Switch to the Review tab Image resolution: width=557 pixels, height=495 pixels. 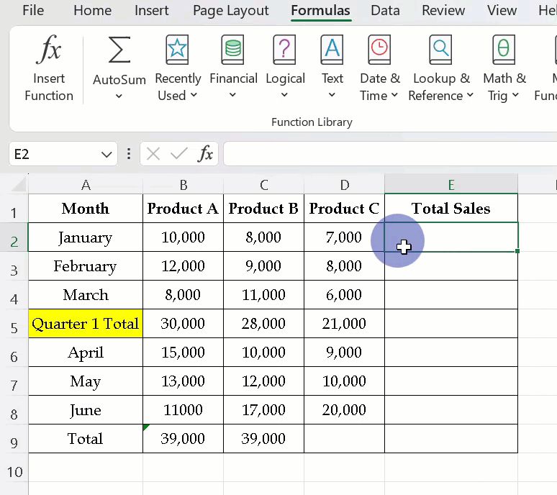click(x=443, y=10)
